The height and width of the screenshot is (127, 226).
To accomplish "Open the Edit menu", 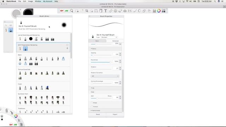I will (x=24, y=1).
